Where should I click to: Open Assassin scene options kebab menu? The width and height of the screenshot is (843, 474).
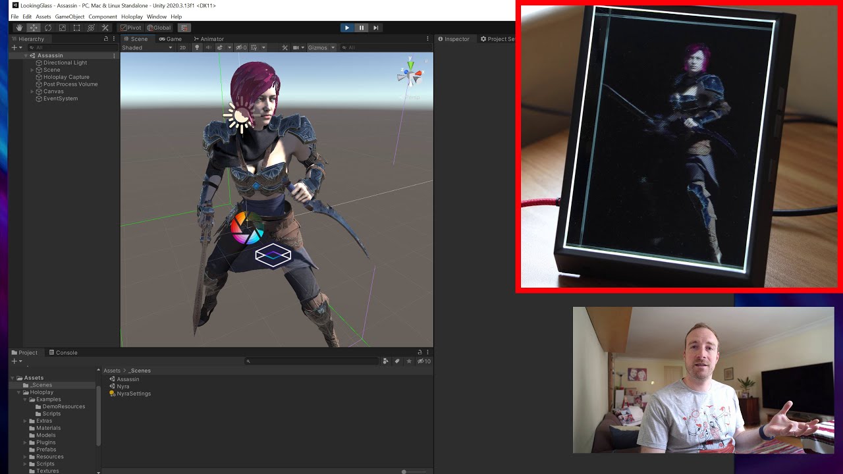(114, 56)
